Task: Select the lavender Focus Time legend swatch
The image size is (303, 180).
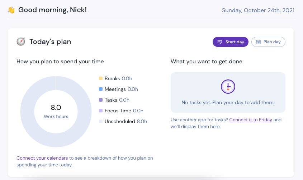Action: 101,111
